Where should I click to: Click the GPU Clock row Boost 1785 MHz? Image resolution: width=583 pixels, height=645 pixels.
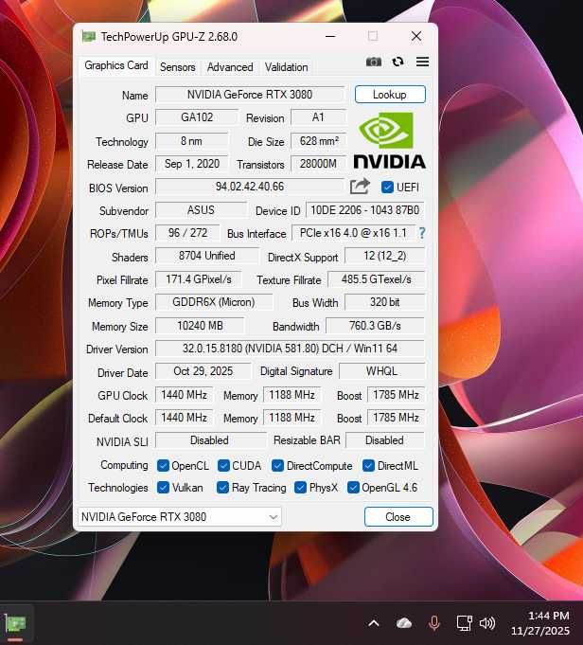396,395
